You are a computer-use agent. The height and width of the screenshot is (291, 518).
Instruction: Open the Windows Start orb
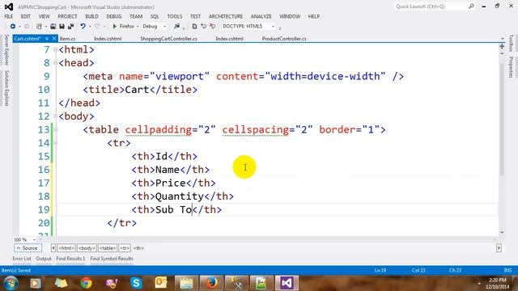[11, 283]
